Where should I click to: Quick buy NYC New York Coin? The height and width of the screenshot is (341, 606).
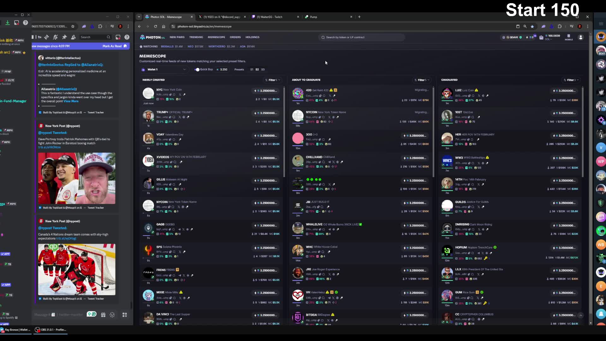pyautogui.click(x=266, y=91)
